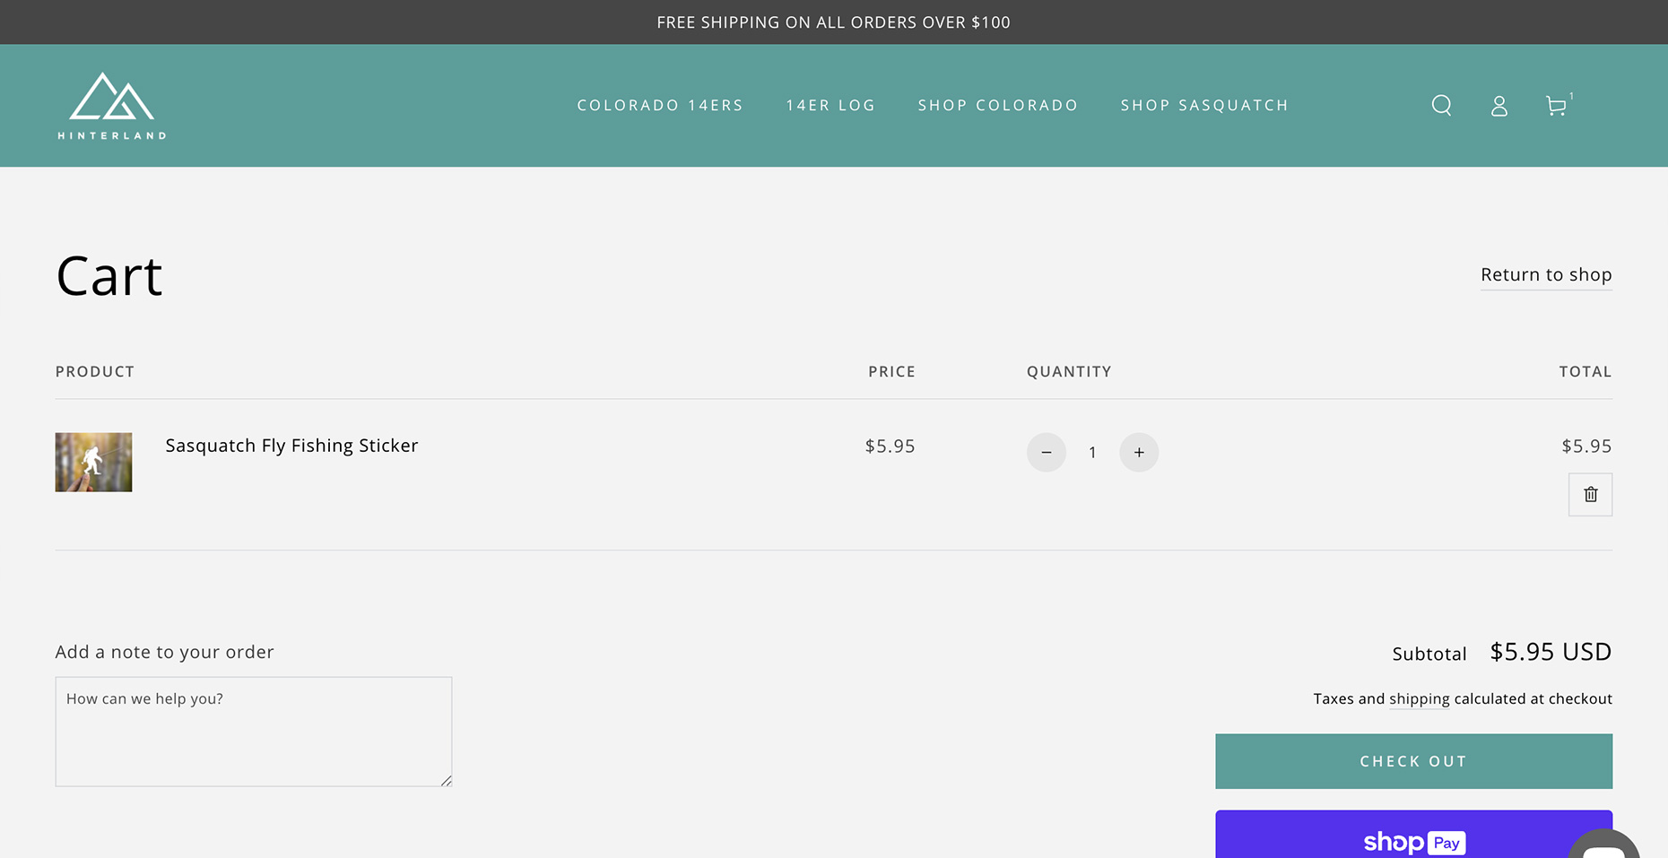Follow the Return to shop link
Image resolution: width=1668 pixels, height=858 pixels.
(1546, 275)
